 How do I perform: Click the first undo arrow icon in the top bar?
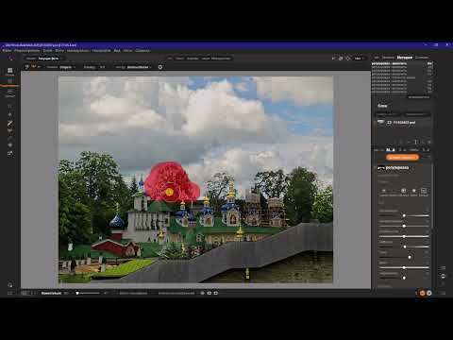333,59
